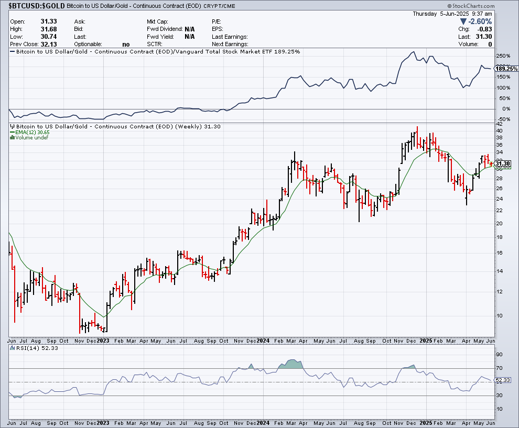
Task: Click the price bar icon before the Weekly legend
Action: pos(12,126)
